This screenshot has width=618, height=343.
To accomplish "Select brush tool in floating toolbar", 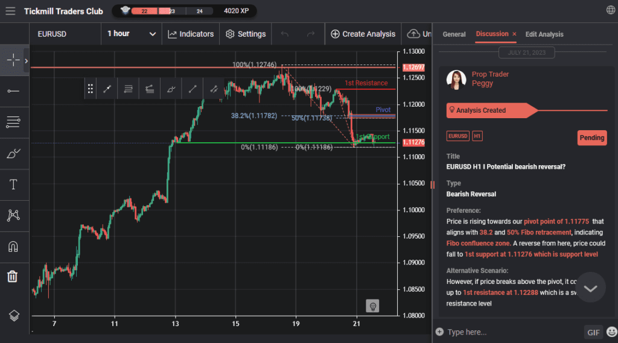I will click(x=171, y=89).
